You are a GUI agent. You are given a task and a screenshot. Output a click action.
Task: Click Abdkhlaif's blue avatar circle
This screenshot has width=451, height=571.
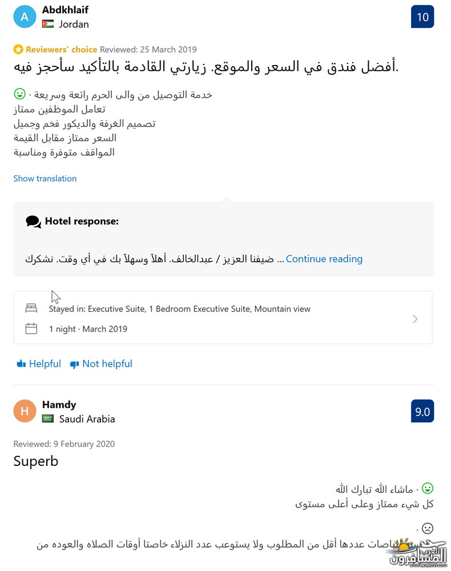(x=25, y=17)
